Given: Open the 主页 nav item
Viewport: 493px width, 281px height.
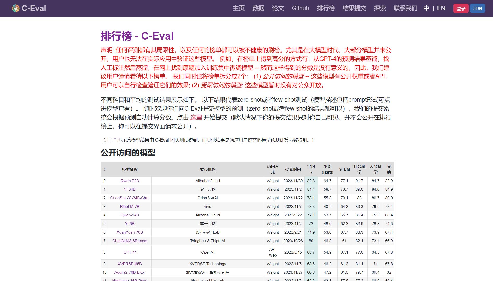Looking at the screenshot, I should coord(239,8).
